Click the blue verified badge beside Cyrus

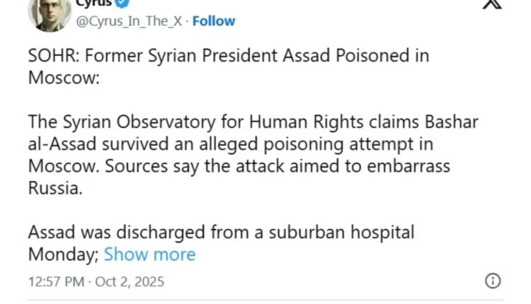point(123,4)
